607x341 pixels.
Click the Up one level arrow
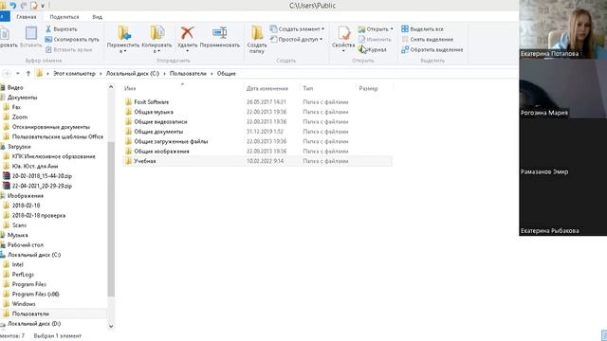tap(28, 74)
